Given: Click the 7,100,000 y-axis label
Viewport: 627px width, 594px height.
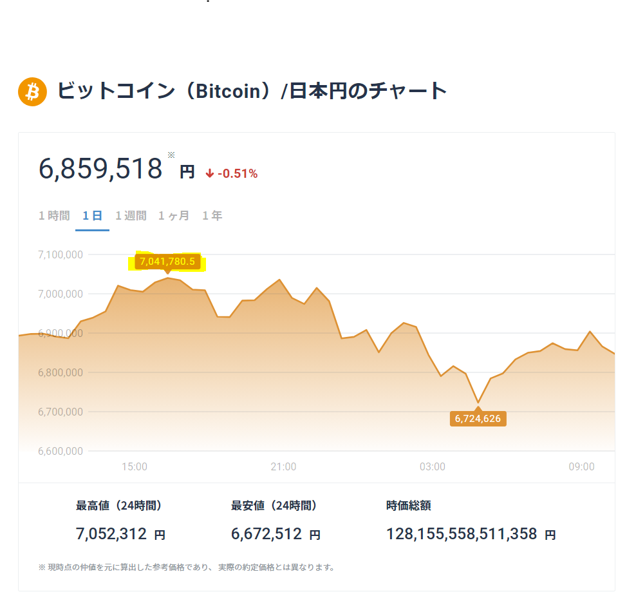Looking at the screenshot, I should tap(61, 254).
